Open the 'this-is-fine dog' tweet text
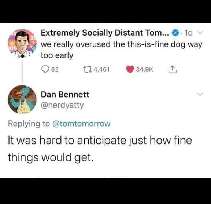This screenshot has width=211, height=204. 122,50
